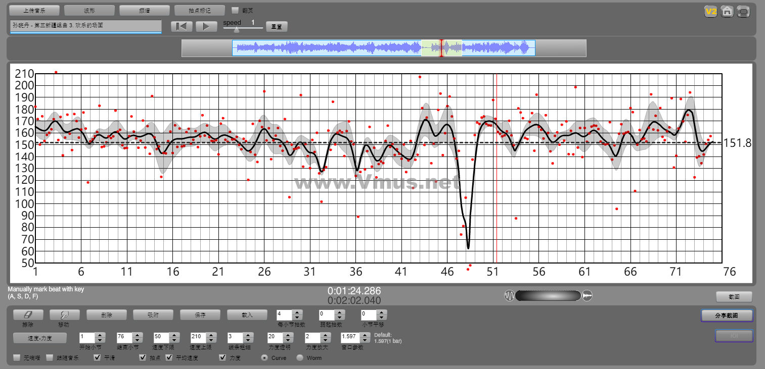
Task: Increase 力度放大 with up arrow
Action: (x=326, y=335)
